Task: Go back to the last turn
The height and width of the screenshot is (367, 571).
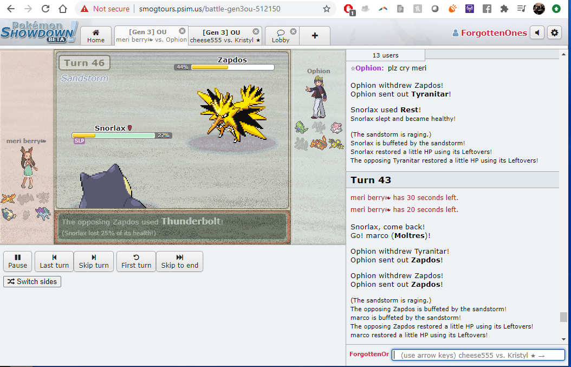Action: click(x=54, y=261)
